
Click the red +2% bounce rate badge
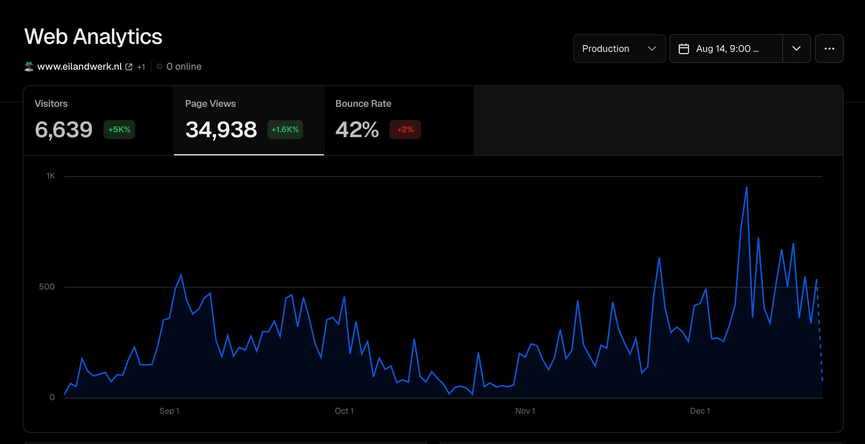(405, 130)
